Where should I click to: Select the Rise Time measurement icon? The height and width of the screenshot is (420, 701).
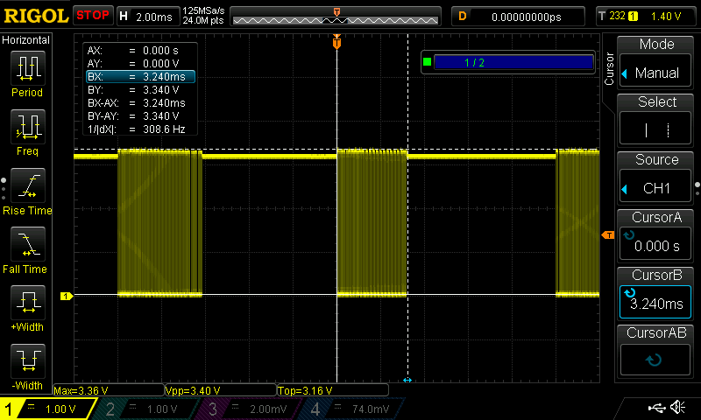(x=28, y=185)
